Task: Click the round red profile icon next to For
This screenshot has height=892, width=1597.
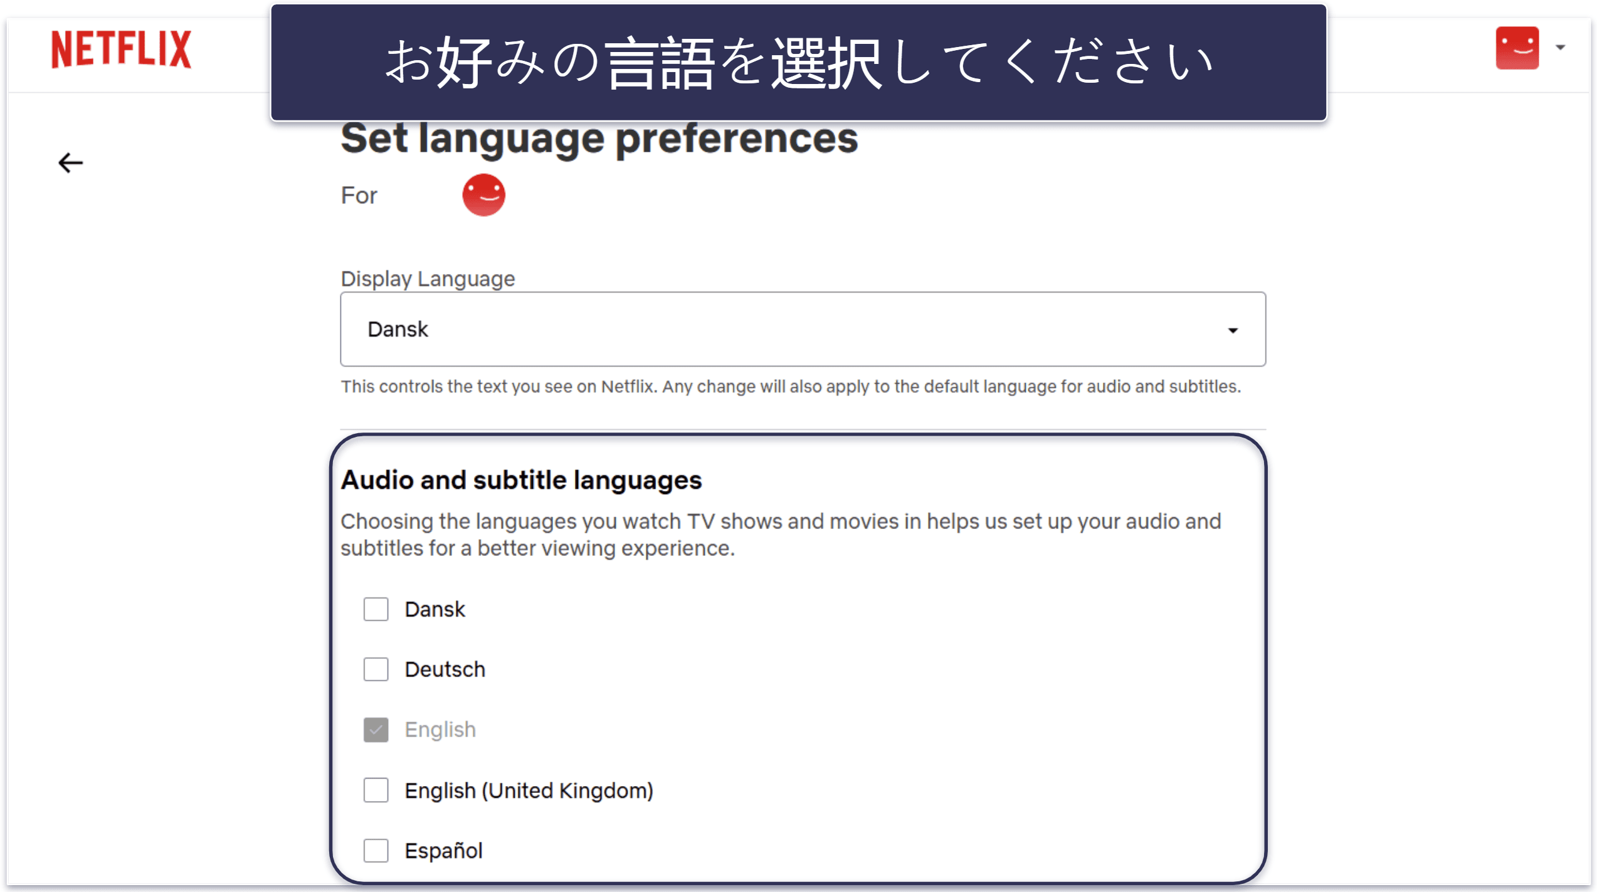Action: coord(483,195)
